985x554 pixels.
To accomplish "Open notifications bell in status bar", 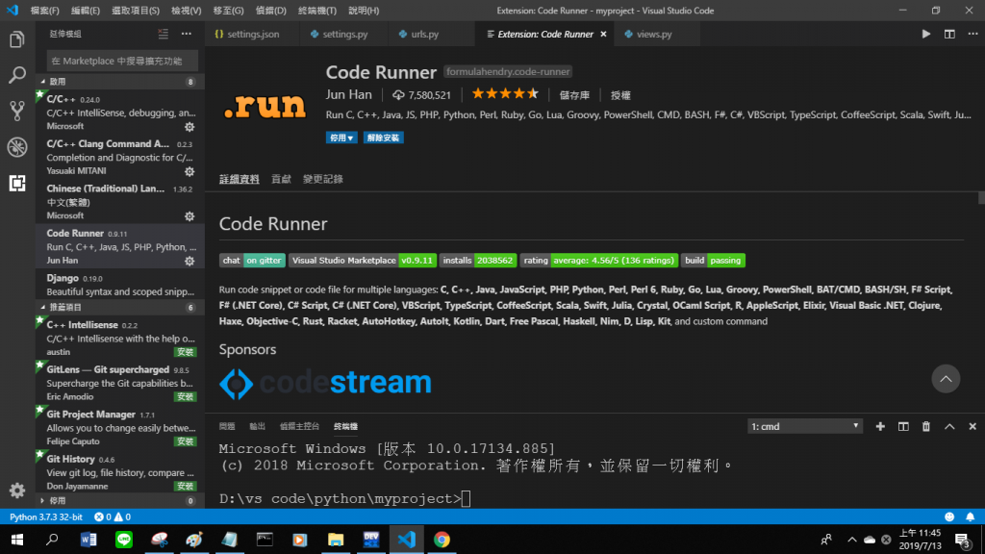I will pos(970,516).
